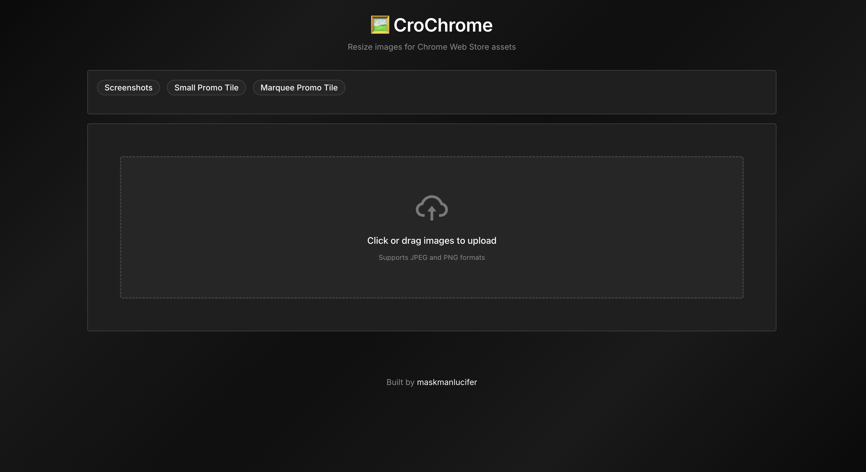This screenshot has width=866, height=472.
Task: Click the 'Resize images for Chrome Web Store' subtitle
Action: click(432, 47)
